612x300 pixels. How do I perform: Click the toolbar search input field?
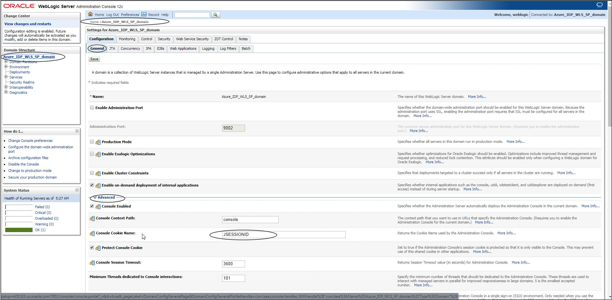pyautogui.click(x=192, y=15)
